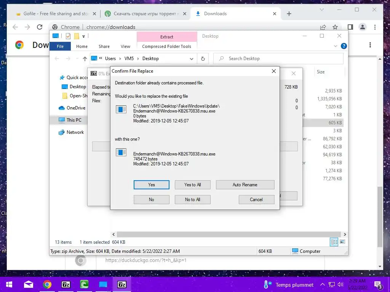Image resolution: width=390 pixels, height=292 pixels.
Task: Close the Confirm File Replace dialog
Action: pos(273,71)
